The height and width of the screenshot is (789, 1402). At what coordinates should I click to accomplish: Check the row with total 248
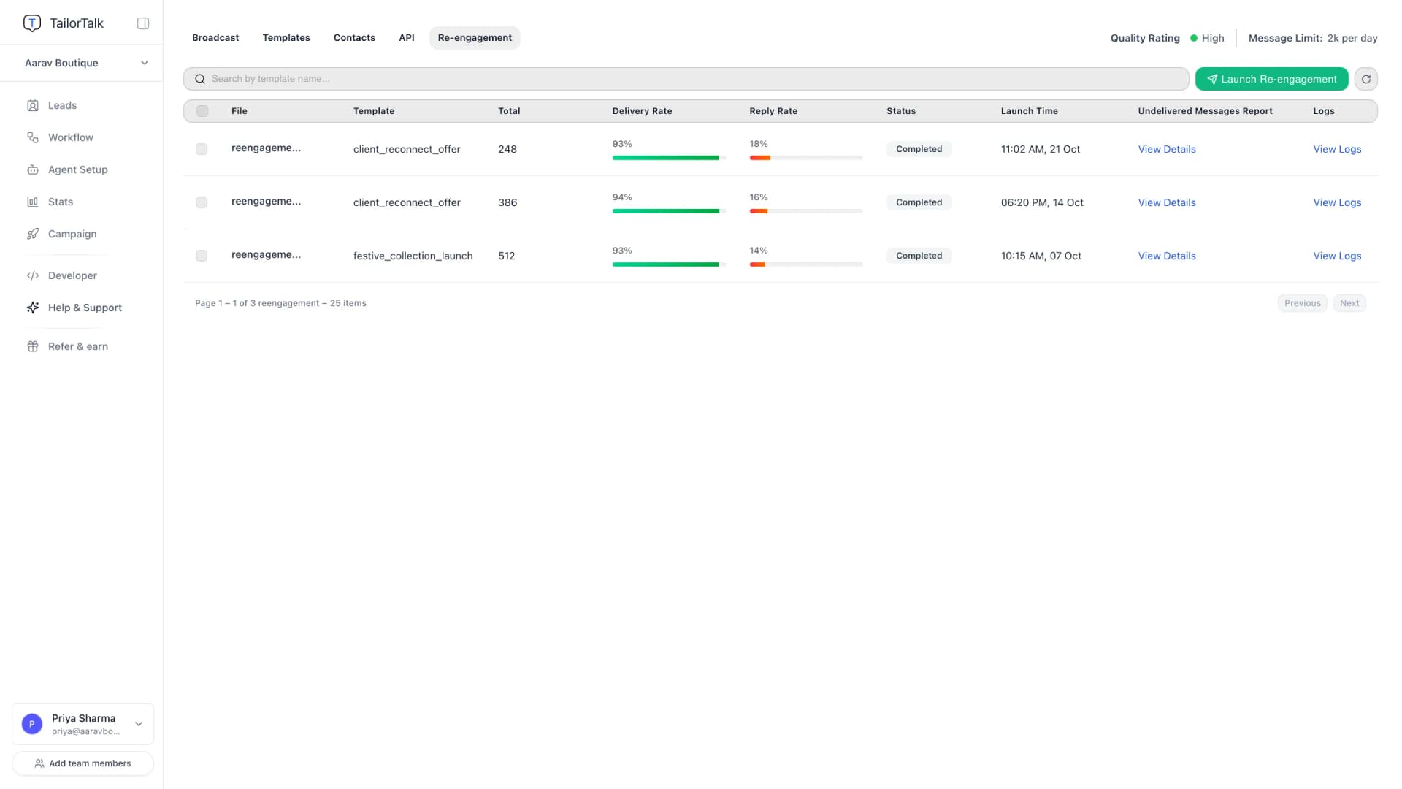point(202,149)
